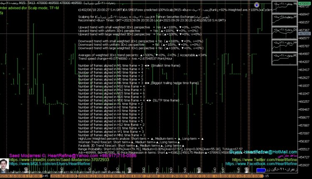Click the green Order advised text
312x179 pixels.
coord(29,8)
